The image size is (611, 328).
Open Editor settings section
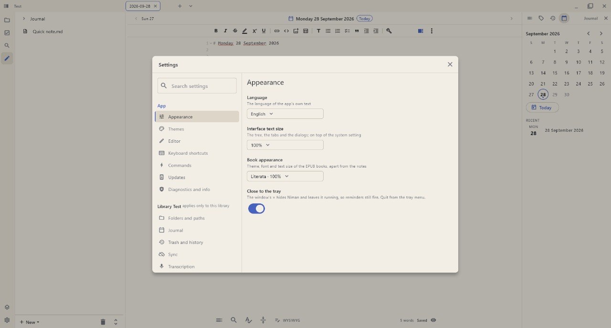[x=197, y=141]
